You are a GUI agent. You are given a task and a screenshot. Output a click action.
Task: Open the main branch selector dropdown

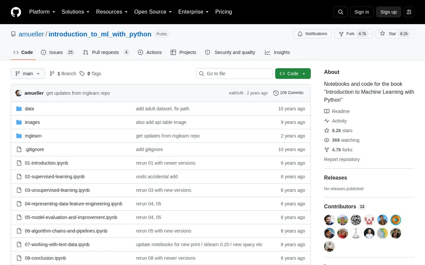pyautogui.click(x=28, y=74)
